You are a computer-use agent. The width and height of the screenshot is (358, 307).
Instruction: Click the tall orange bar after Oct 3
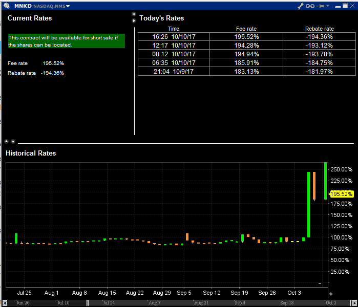(314, 186)
